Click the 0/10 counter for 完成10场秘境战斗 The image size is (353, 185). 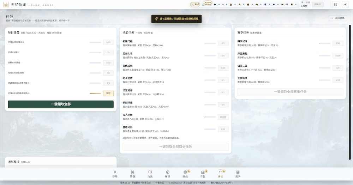[108, 42]
